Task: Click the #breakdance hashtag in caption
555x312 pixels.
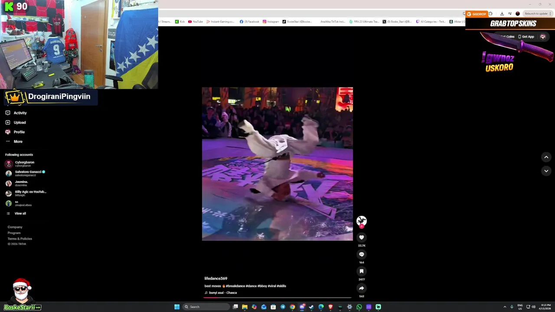Action: coord(235,286)
